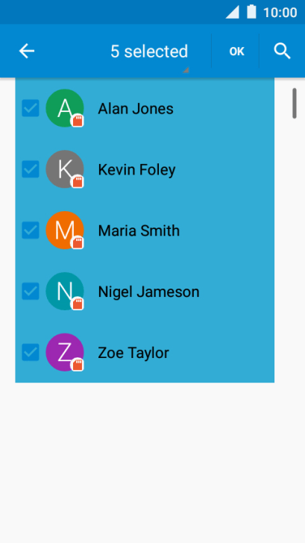Tap Nigel Jameson teal avatar
Viewport: 305px width, 543px height.
[65, 291]
